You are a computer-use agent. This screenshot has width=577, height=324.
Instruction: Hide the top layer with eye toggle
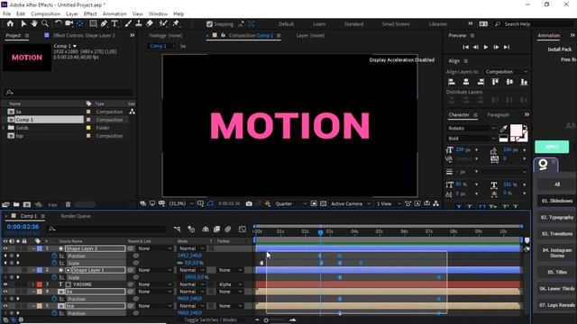click(5, 306)
